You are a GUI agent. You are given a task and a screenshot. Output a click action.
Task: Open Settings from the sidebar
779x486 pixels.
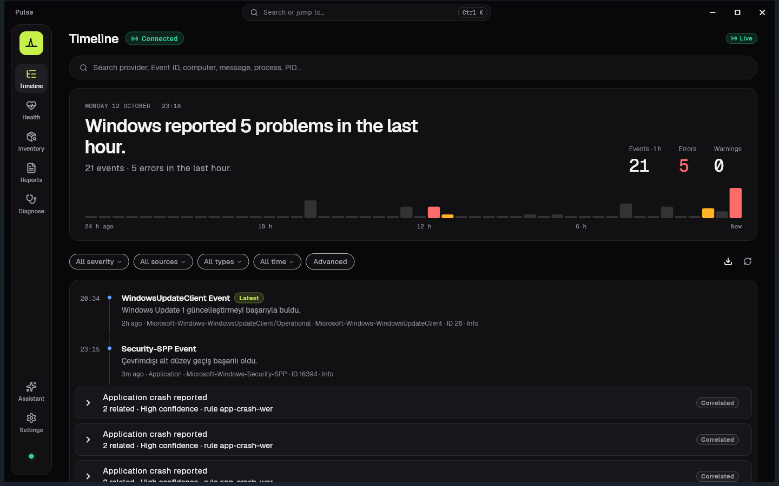click(31, 423)
